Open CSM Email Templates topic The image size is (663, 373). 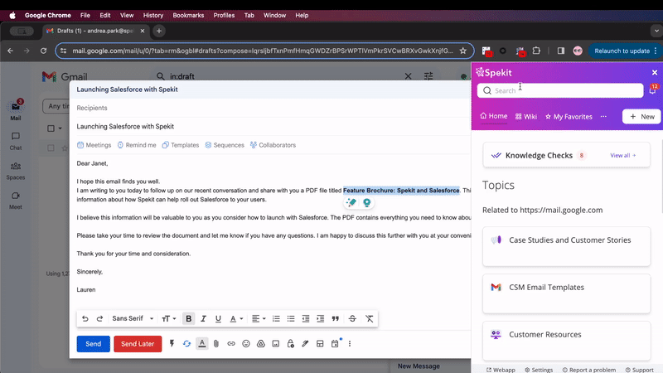(566, 294)
